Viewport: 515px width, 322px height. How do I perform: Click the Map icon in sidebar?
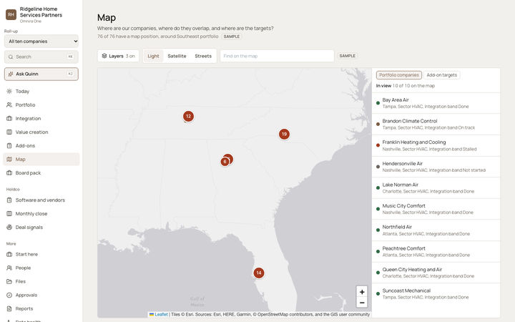click(9, 160)
